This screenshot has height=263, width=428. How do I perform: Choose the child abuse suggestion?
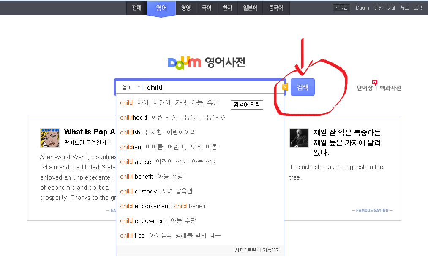[x=200, y=161]
